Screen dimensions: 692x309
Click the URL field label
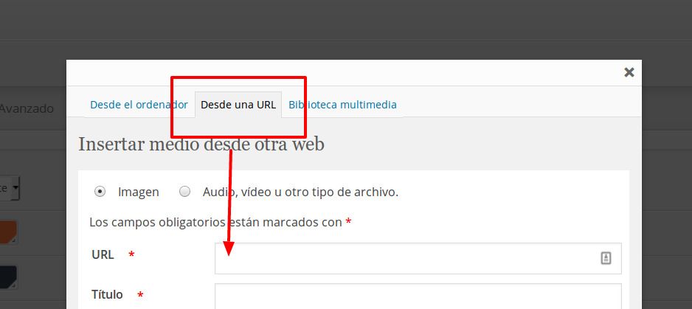pyautogui.click(x=103, y=254)
